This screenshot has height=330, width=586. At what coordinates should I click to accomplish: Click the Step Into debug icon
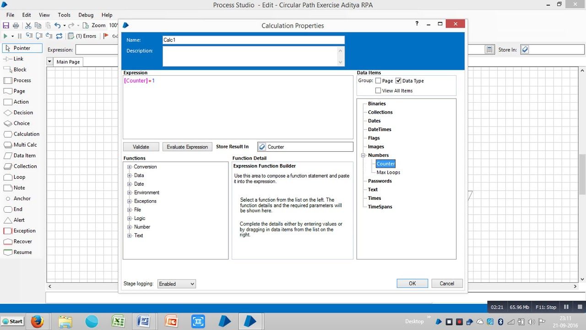[29, 36]
